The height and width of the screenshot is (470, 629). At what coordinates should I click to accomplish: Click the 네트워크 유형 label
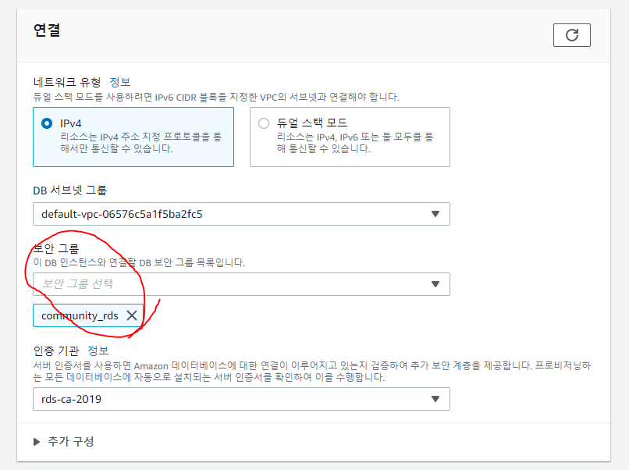pyautogui.click(x=67, y=82)
